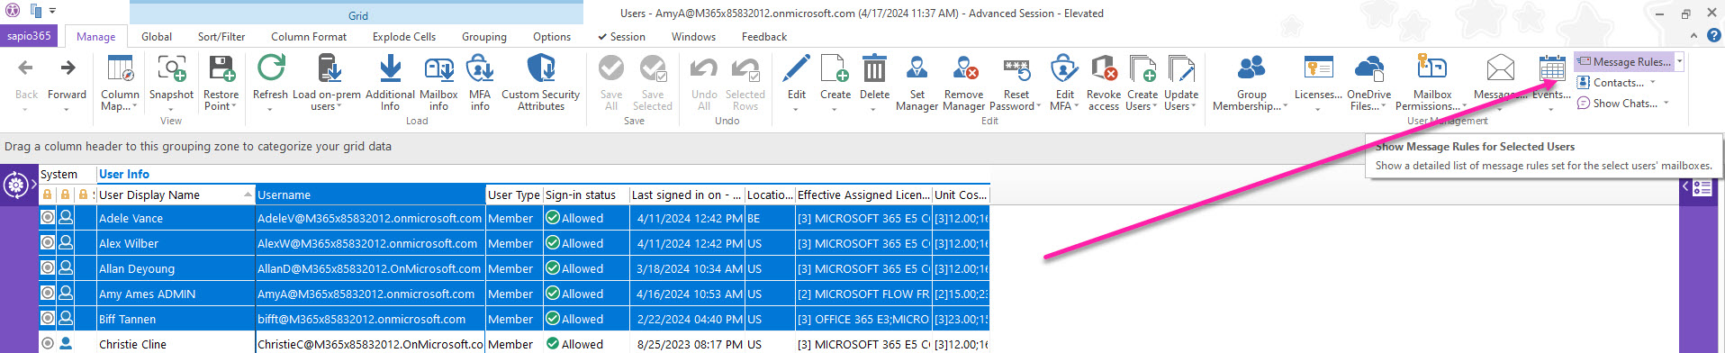Click the help question mark icon
Screen dimensions: 1725x353
coord(1713,36)
